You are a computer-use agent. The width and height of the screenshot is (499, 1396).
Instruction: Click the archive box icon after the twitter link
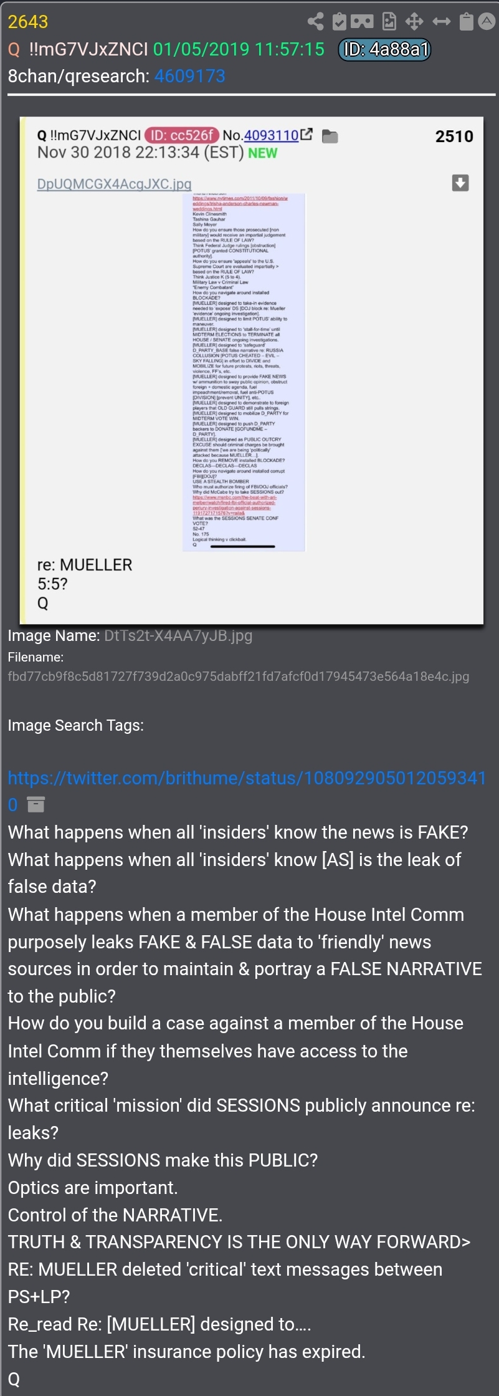[36, 805]
